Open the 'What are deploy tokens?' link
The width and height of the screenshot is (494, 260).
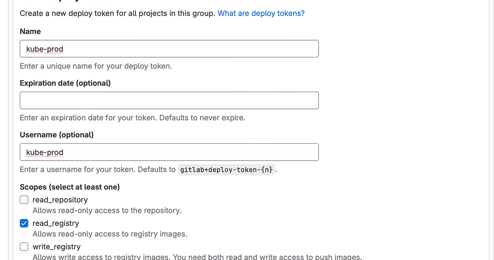pyautogui.click(x=261, y=13)
